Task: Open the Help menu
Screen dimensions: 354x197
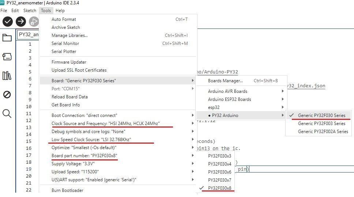Action: (60, 11)
